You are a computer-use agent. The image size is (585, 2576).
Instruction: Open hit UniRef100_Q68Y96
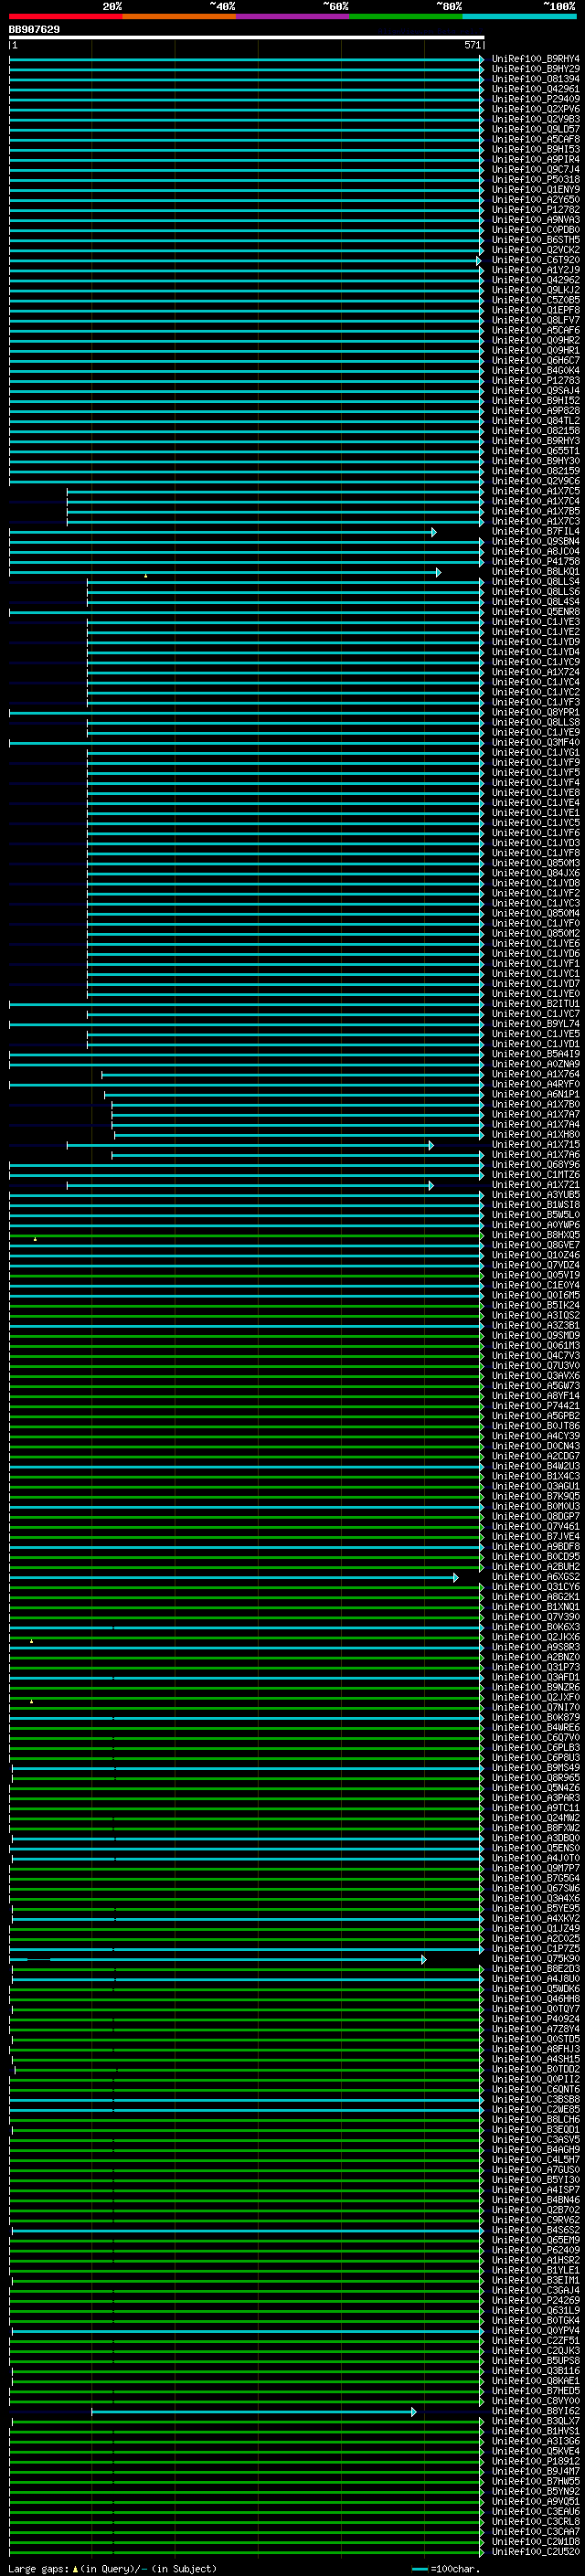535,1165
